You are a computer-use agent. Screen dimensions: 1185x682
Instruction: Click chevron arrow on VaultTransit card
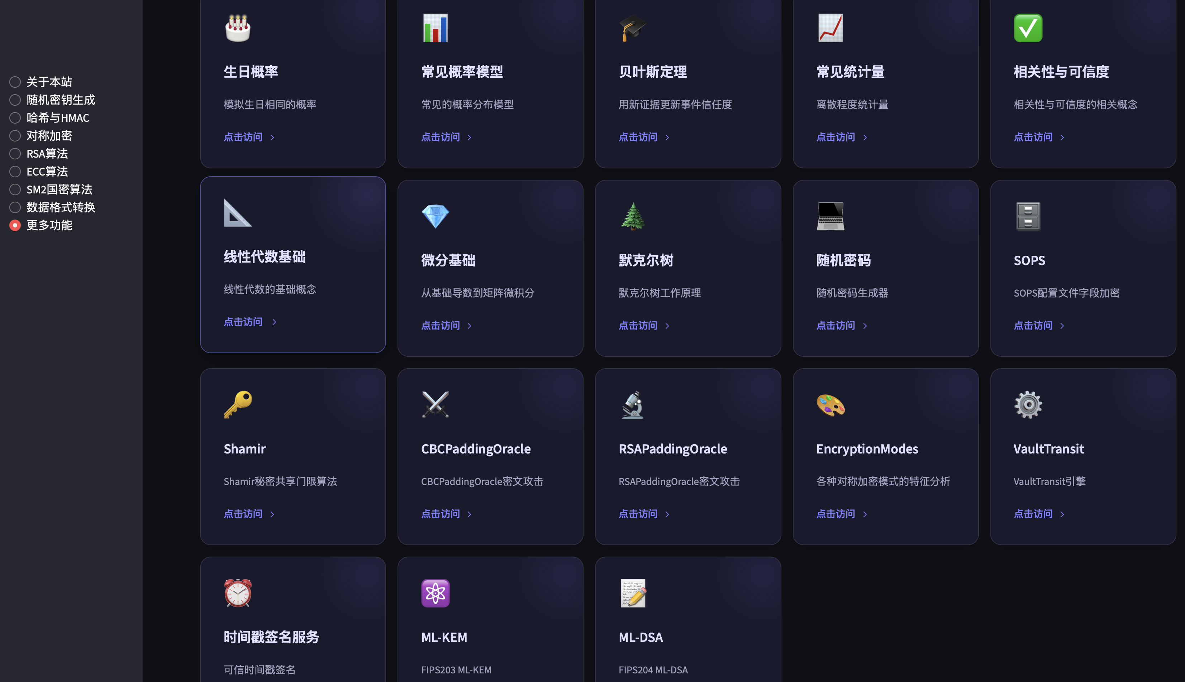pyautogui.click(x=1062, y=514)
